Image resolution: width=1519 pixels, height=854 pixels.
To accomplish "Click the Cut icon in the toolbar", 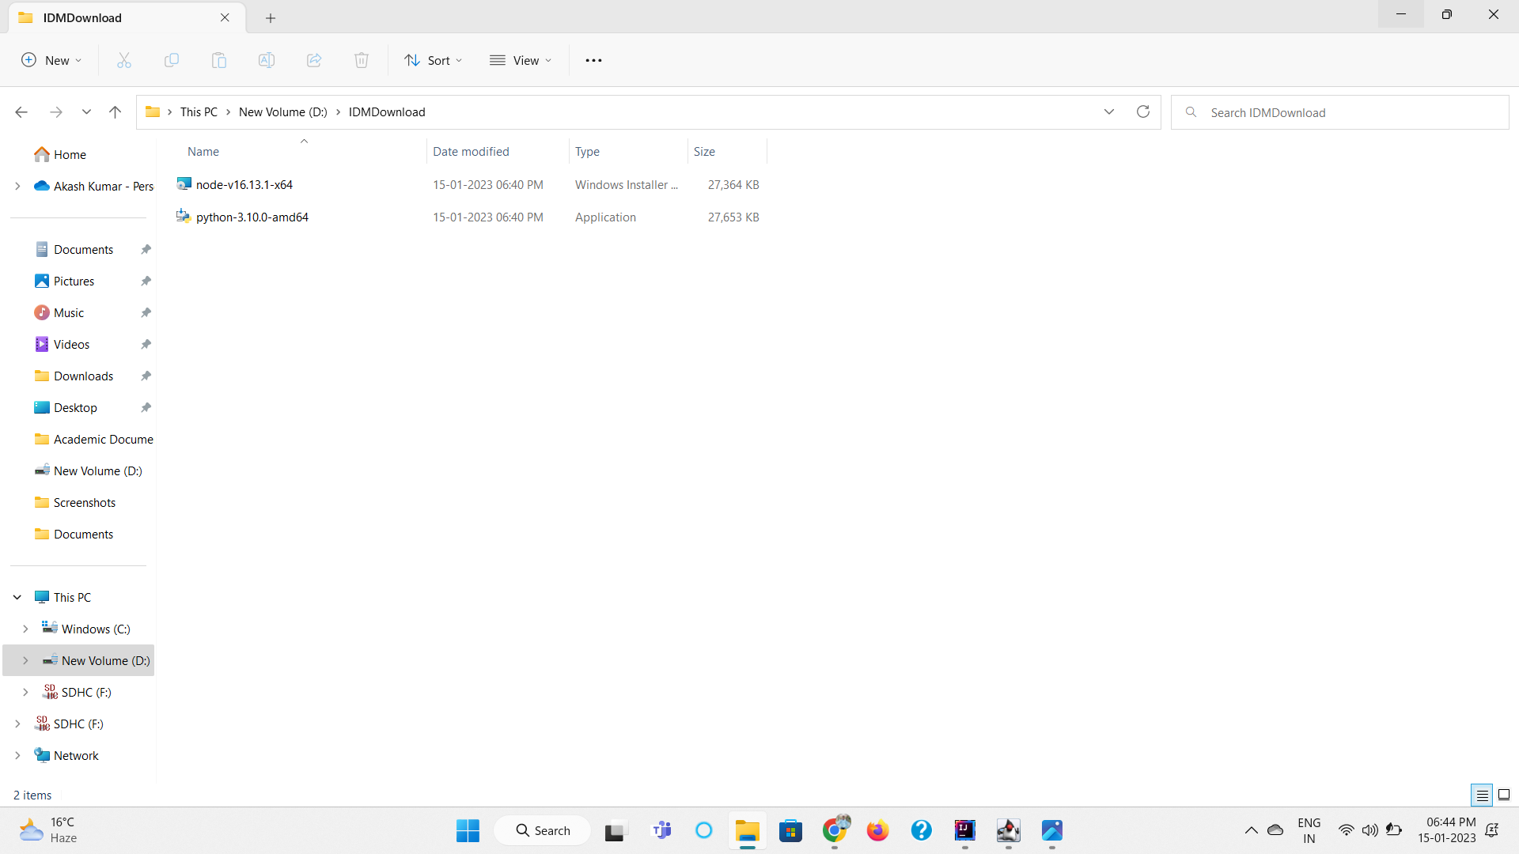I will (123, 59).
